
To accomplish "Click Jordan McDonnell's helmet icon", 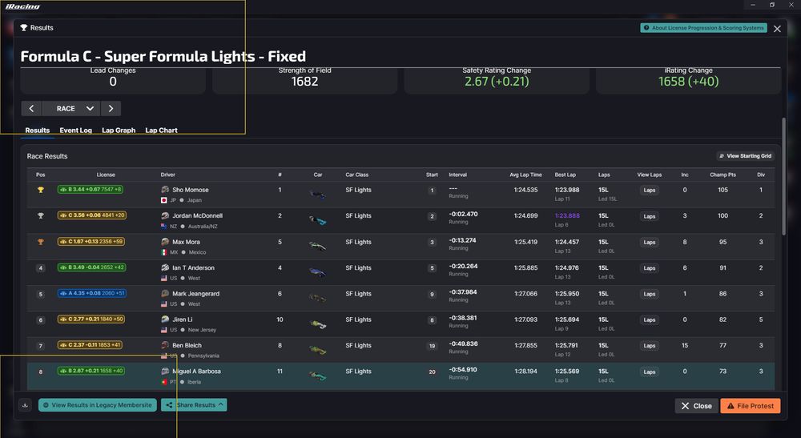I will click(165, 215).
